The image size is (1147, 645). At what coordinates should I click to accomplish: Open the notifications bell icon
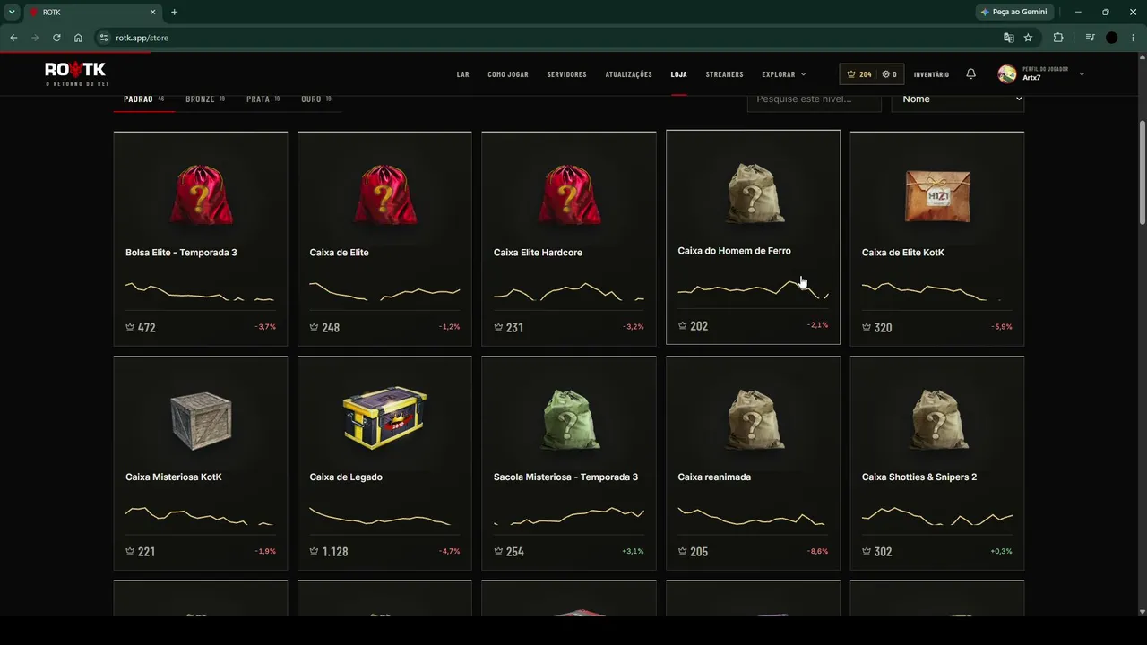point(970,74)
